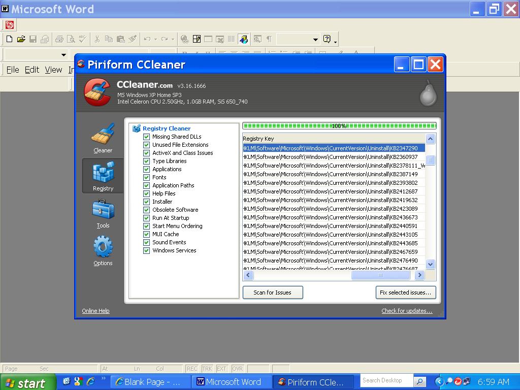Open Word File menu
The width and height of the screenshot is (520, 390).
coord(13,70)
